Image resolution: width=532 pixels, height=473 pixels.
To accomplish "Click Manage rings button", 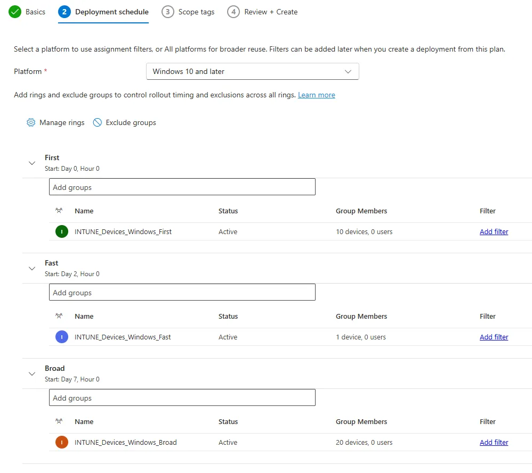I will (x=55, y=122).
